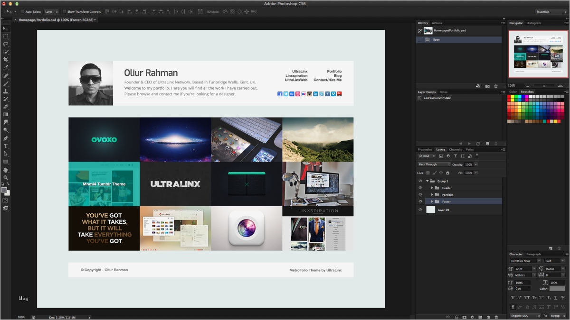Hide the Layer 29 layer
Screen dimensions: 570x320
[x=420, y=210]
